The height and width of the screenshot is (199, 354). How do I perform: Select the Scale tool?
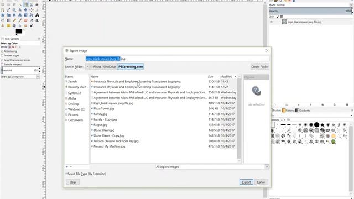(x=8, y=15)
